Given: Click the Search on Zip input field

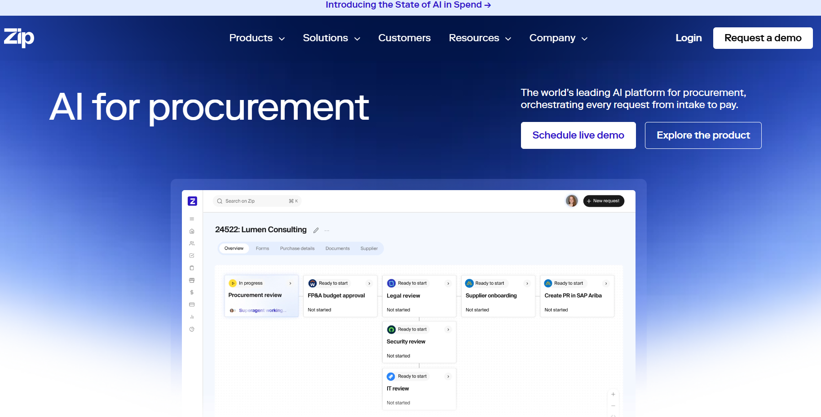Looking at the screenshot, I should 257,201.
